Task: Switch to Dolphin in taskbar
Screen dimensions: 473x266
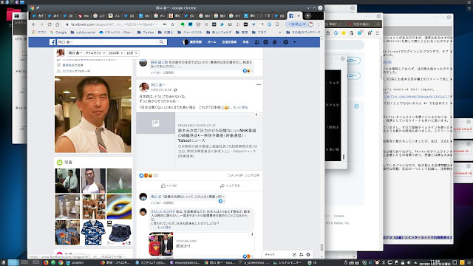Action: [x=75, y=263]
